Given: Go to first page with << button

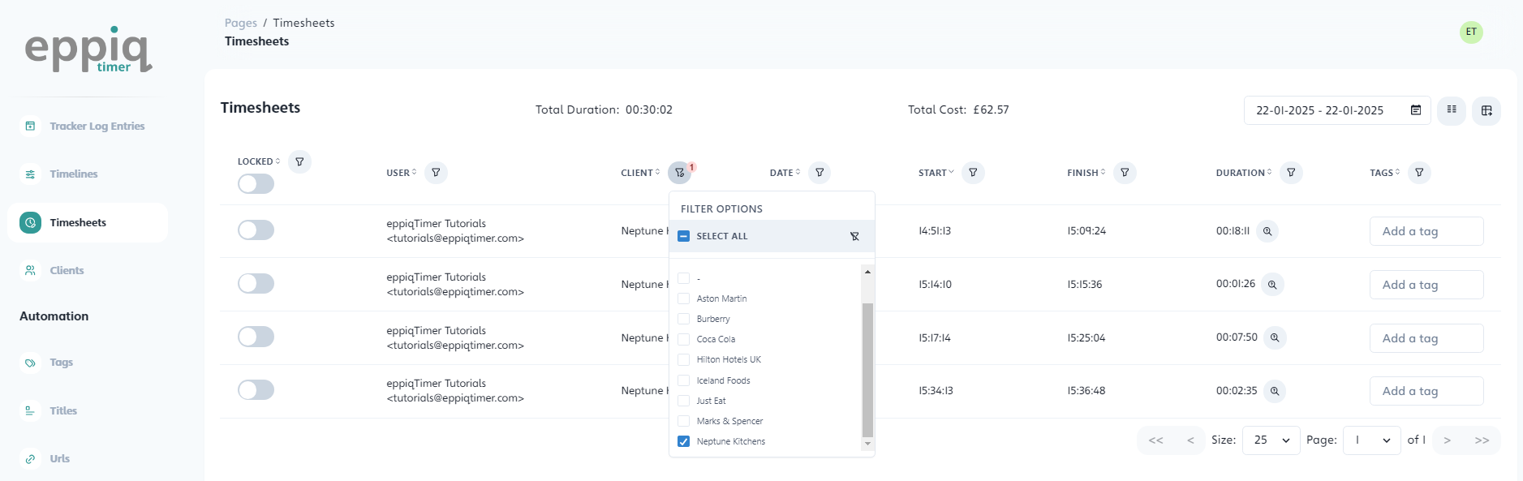Looking at the screenshot, I should click(1156, 440).
